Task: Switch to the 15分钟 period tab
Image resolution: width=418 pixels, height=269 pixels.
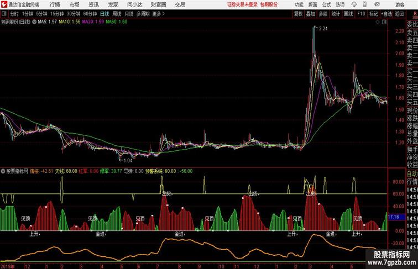Action: tap(57, 14)
